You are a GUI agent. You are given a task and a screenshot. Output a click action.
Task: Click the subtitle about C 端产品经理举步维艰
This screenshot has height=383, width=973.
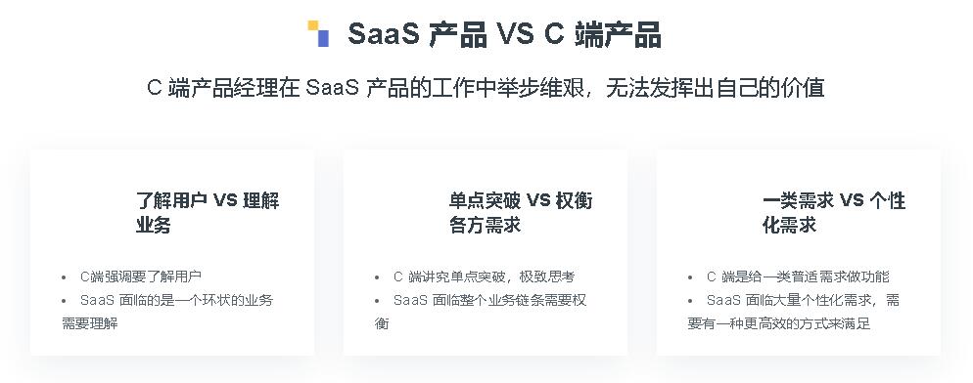(x=486, y=88)
